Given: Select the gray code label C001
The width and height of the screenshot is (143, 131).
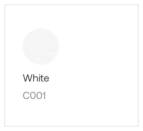Looking at the screenshot, I should 34,95.
